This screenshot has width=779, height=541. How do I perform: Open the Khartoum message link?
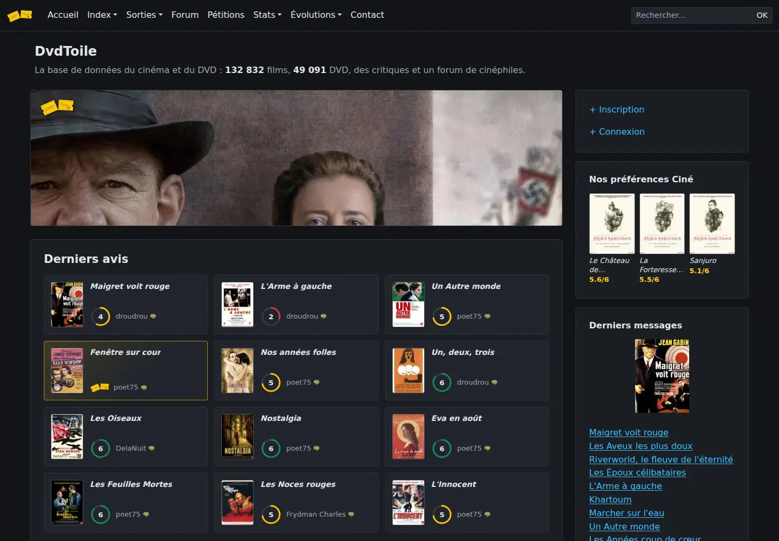tap(610, 499)
